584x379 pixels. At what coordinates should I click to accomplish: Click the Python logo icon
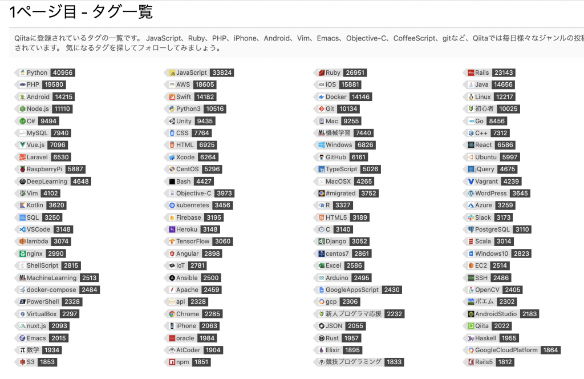22,73
